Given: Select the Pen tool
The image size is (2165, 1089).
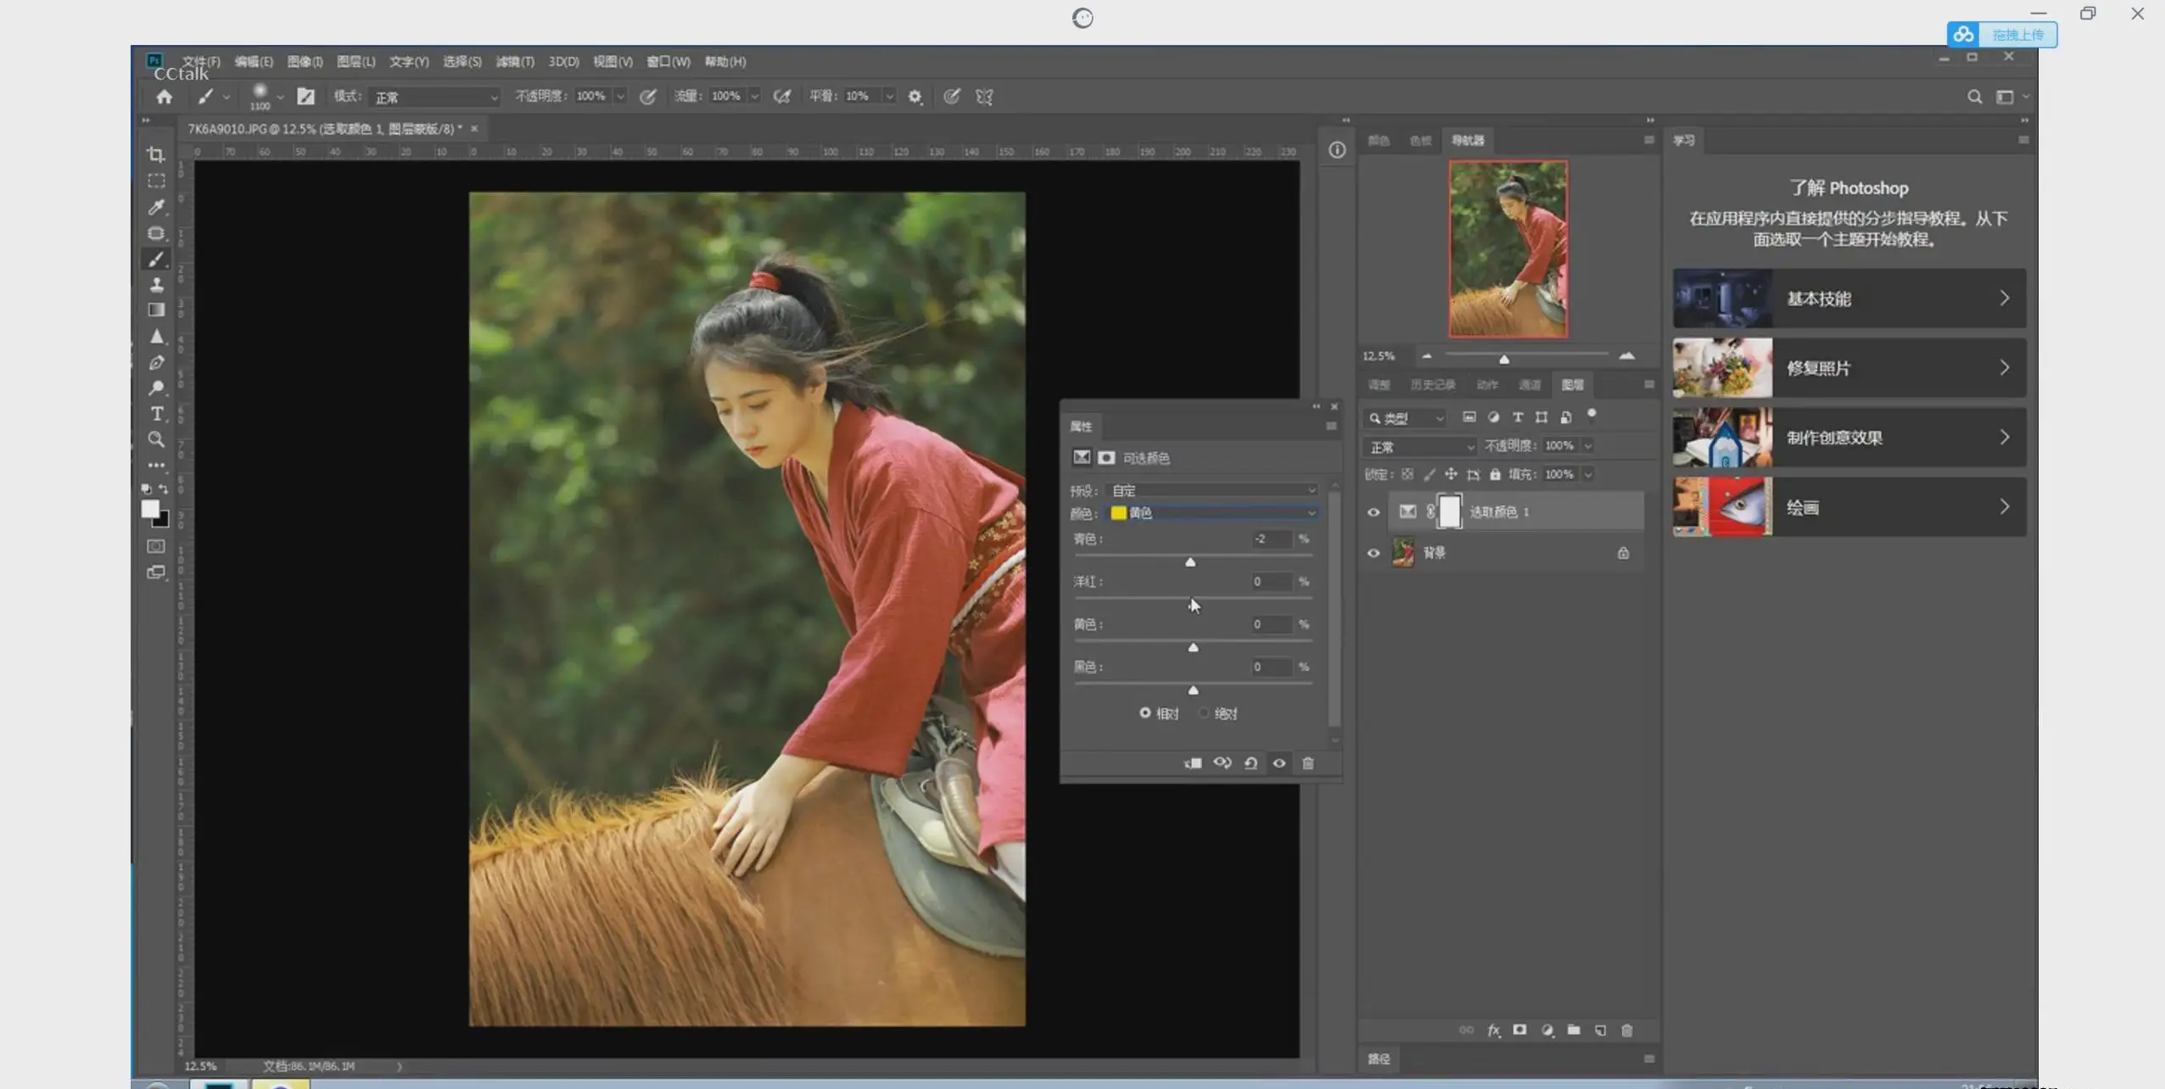Looking at the screenshot, I should coord(156,362).
